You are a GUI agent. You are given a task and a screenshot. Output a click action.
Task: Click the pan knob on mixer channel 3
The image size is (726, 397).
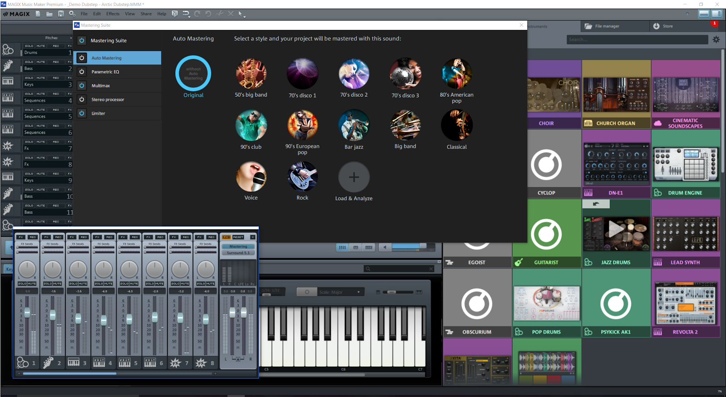(x=78, y=269)
